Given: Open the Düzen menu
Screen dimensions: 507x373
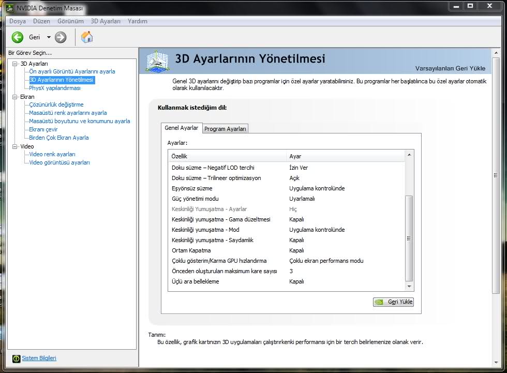Looking at the screenshot, I should pyautogui.click(x=41, y=21).
